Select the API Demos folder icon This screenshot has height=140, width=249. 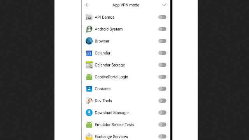pyautogui.click(x=89, y=17)
